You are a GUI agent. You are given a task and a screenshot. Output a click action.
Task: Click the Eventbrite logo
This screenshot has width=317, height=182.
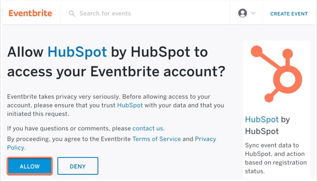point(31,14)
